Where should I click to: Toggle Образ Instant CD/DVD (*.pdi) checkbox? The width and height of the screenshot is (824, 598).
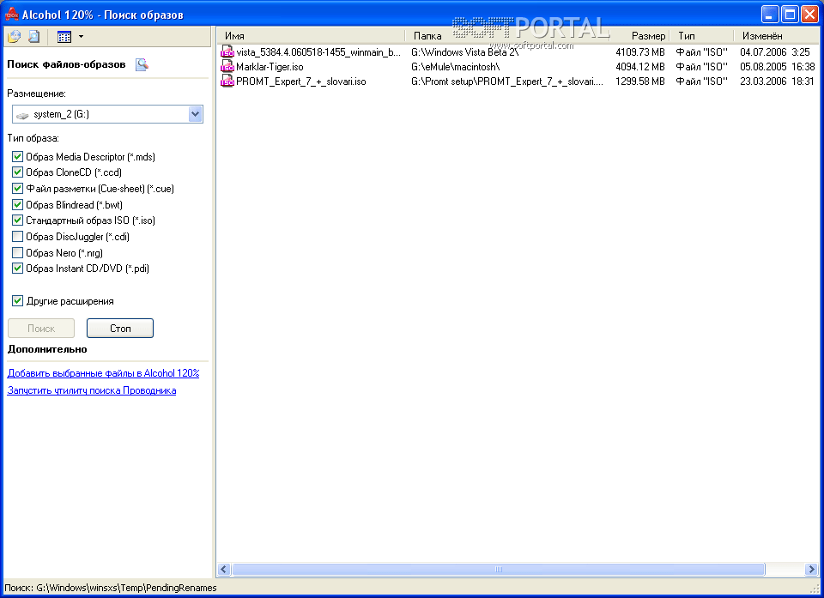tap(17, 269)
